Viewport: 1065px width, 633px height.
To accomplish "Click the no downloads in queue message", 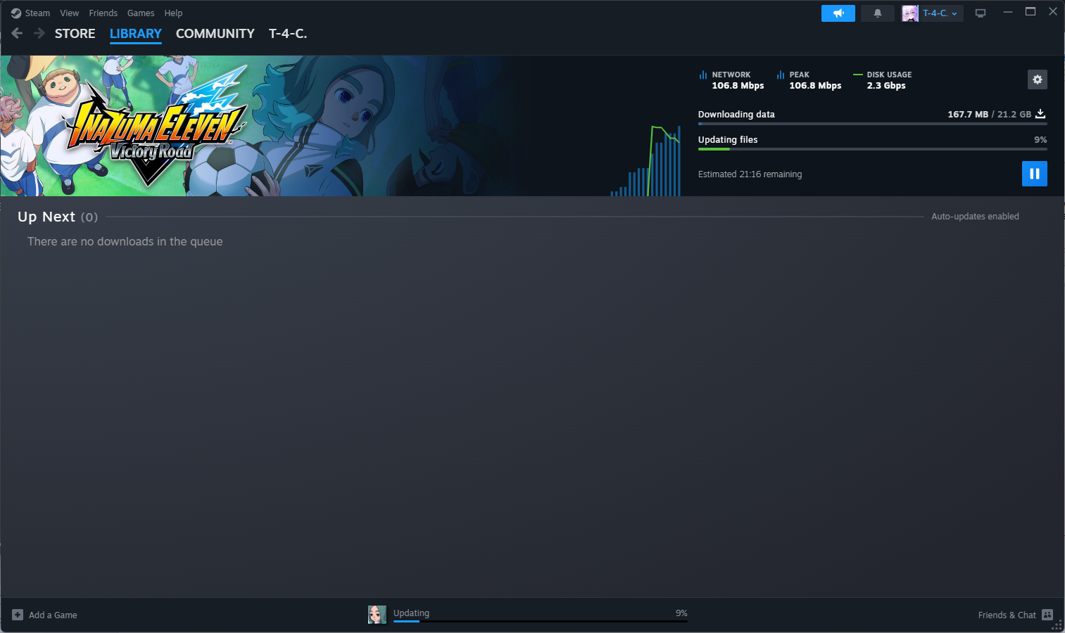I will (x=125, y=241).
